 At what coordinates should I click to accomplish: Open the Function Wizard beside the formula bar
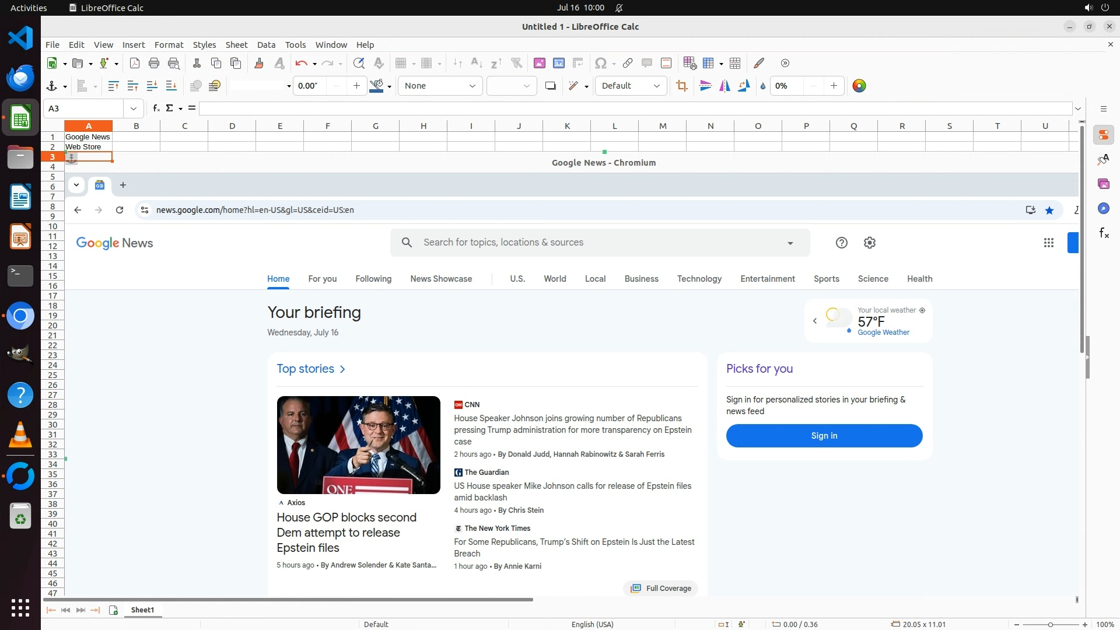click(156, 108)
